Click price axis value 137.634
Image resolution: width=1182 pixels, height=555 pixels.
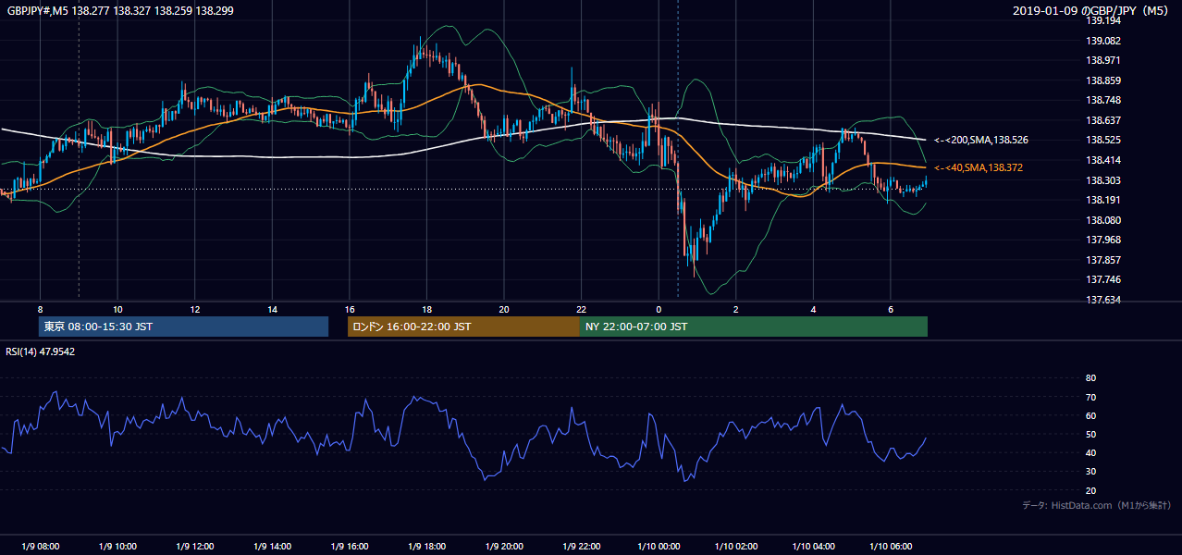[x=1103, y=300]
